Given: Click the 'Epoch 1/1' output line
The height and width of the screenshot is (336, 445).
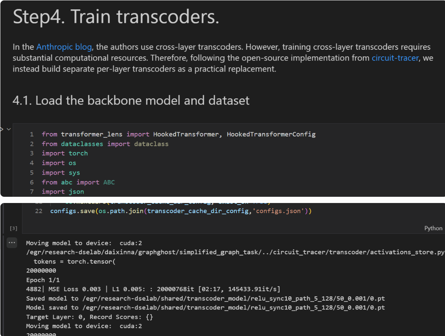Looking at the screenshot, I should pyautogui.click(x=43, y=280).
